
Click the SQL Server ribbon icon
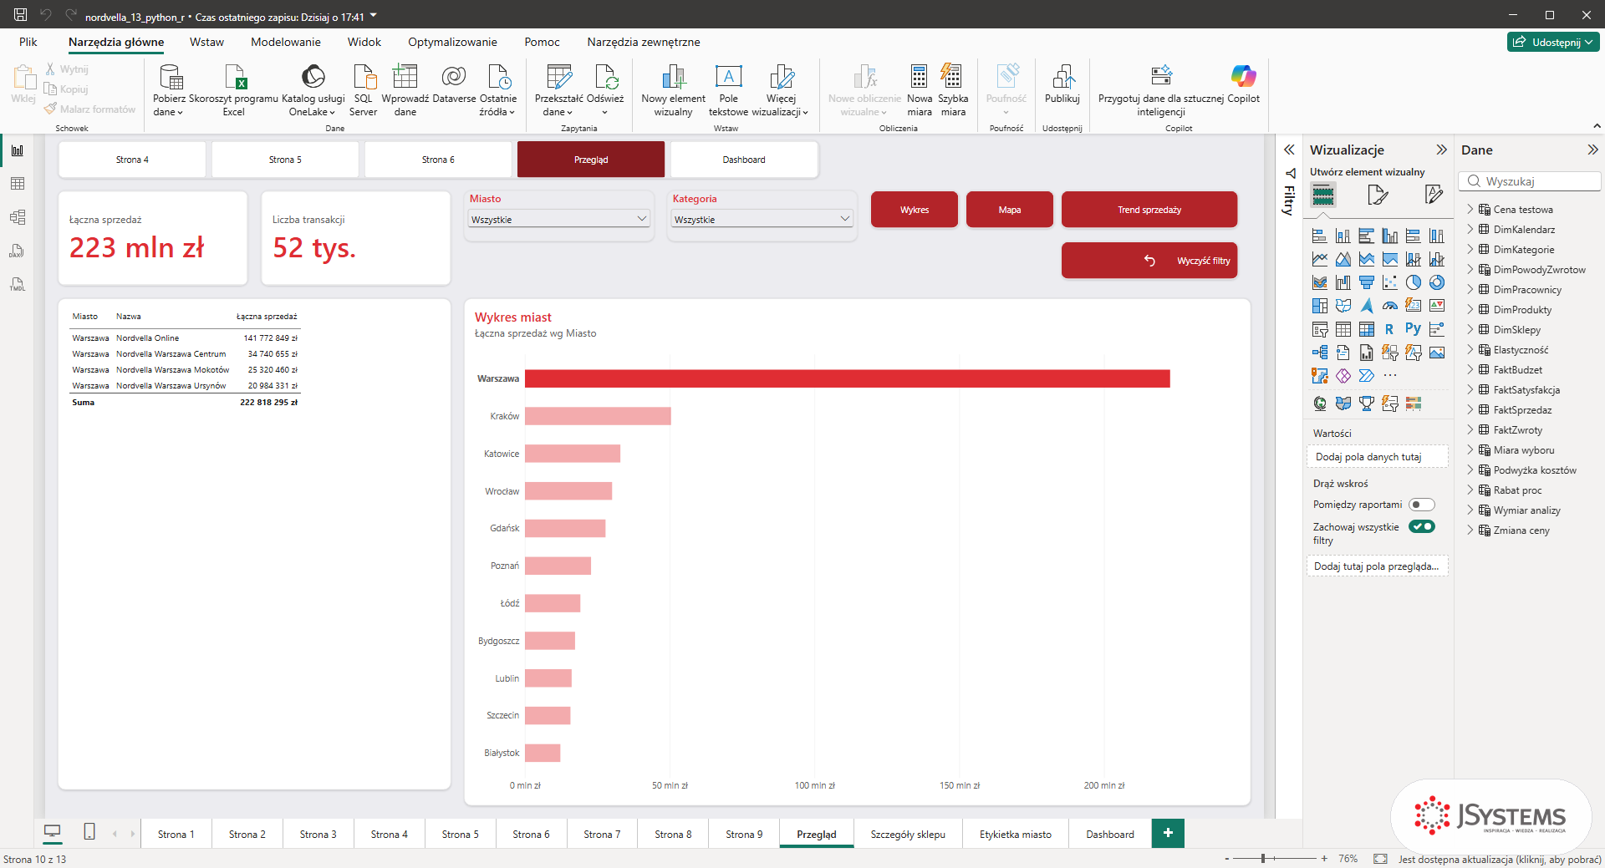(x=364, y=90)
